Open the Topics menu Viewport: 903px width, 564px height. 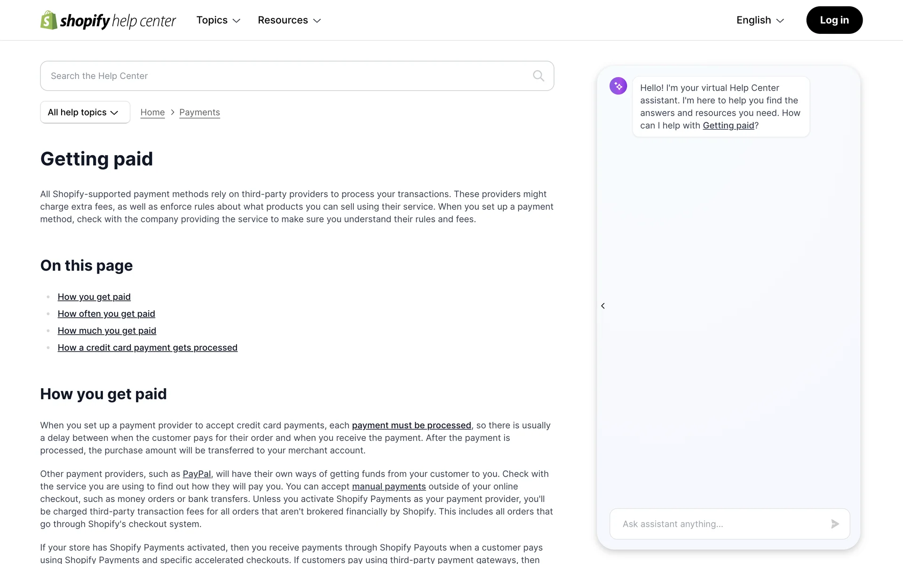218,20
